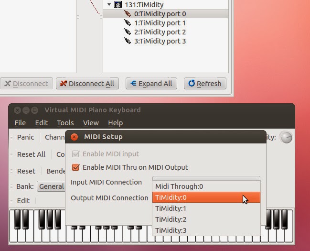Click plug icon of TiMidity port 0
This screenshot has height=251, width=310.
tap(128, 14)
